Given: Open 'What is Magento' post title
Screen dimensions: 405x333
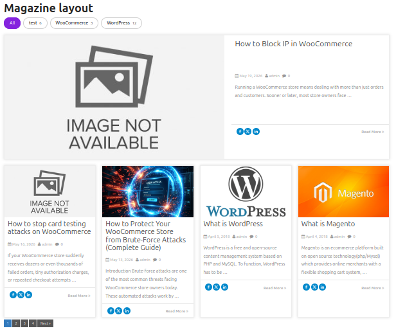Looking at the screenshot, I should coord(328,224).
